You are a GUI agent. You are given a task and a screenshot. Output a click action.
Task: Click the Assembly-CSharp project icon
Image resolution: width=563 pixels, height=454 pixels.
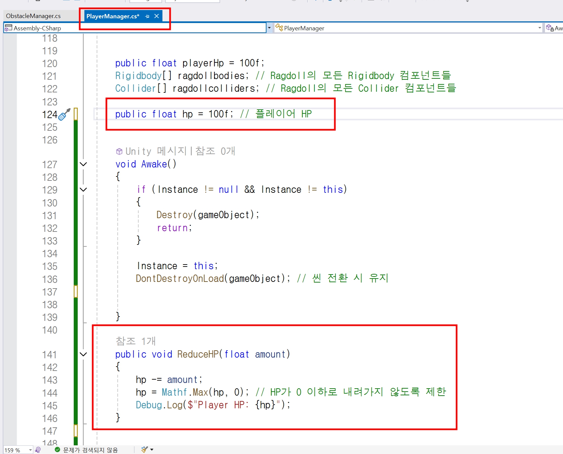[x=8, y=28]
